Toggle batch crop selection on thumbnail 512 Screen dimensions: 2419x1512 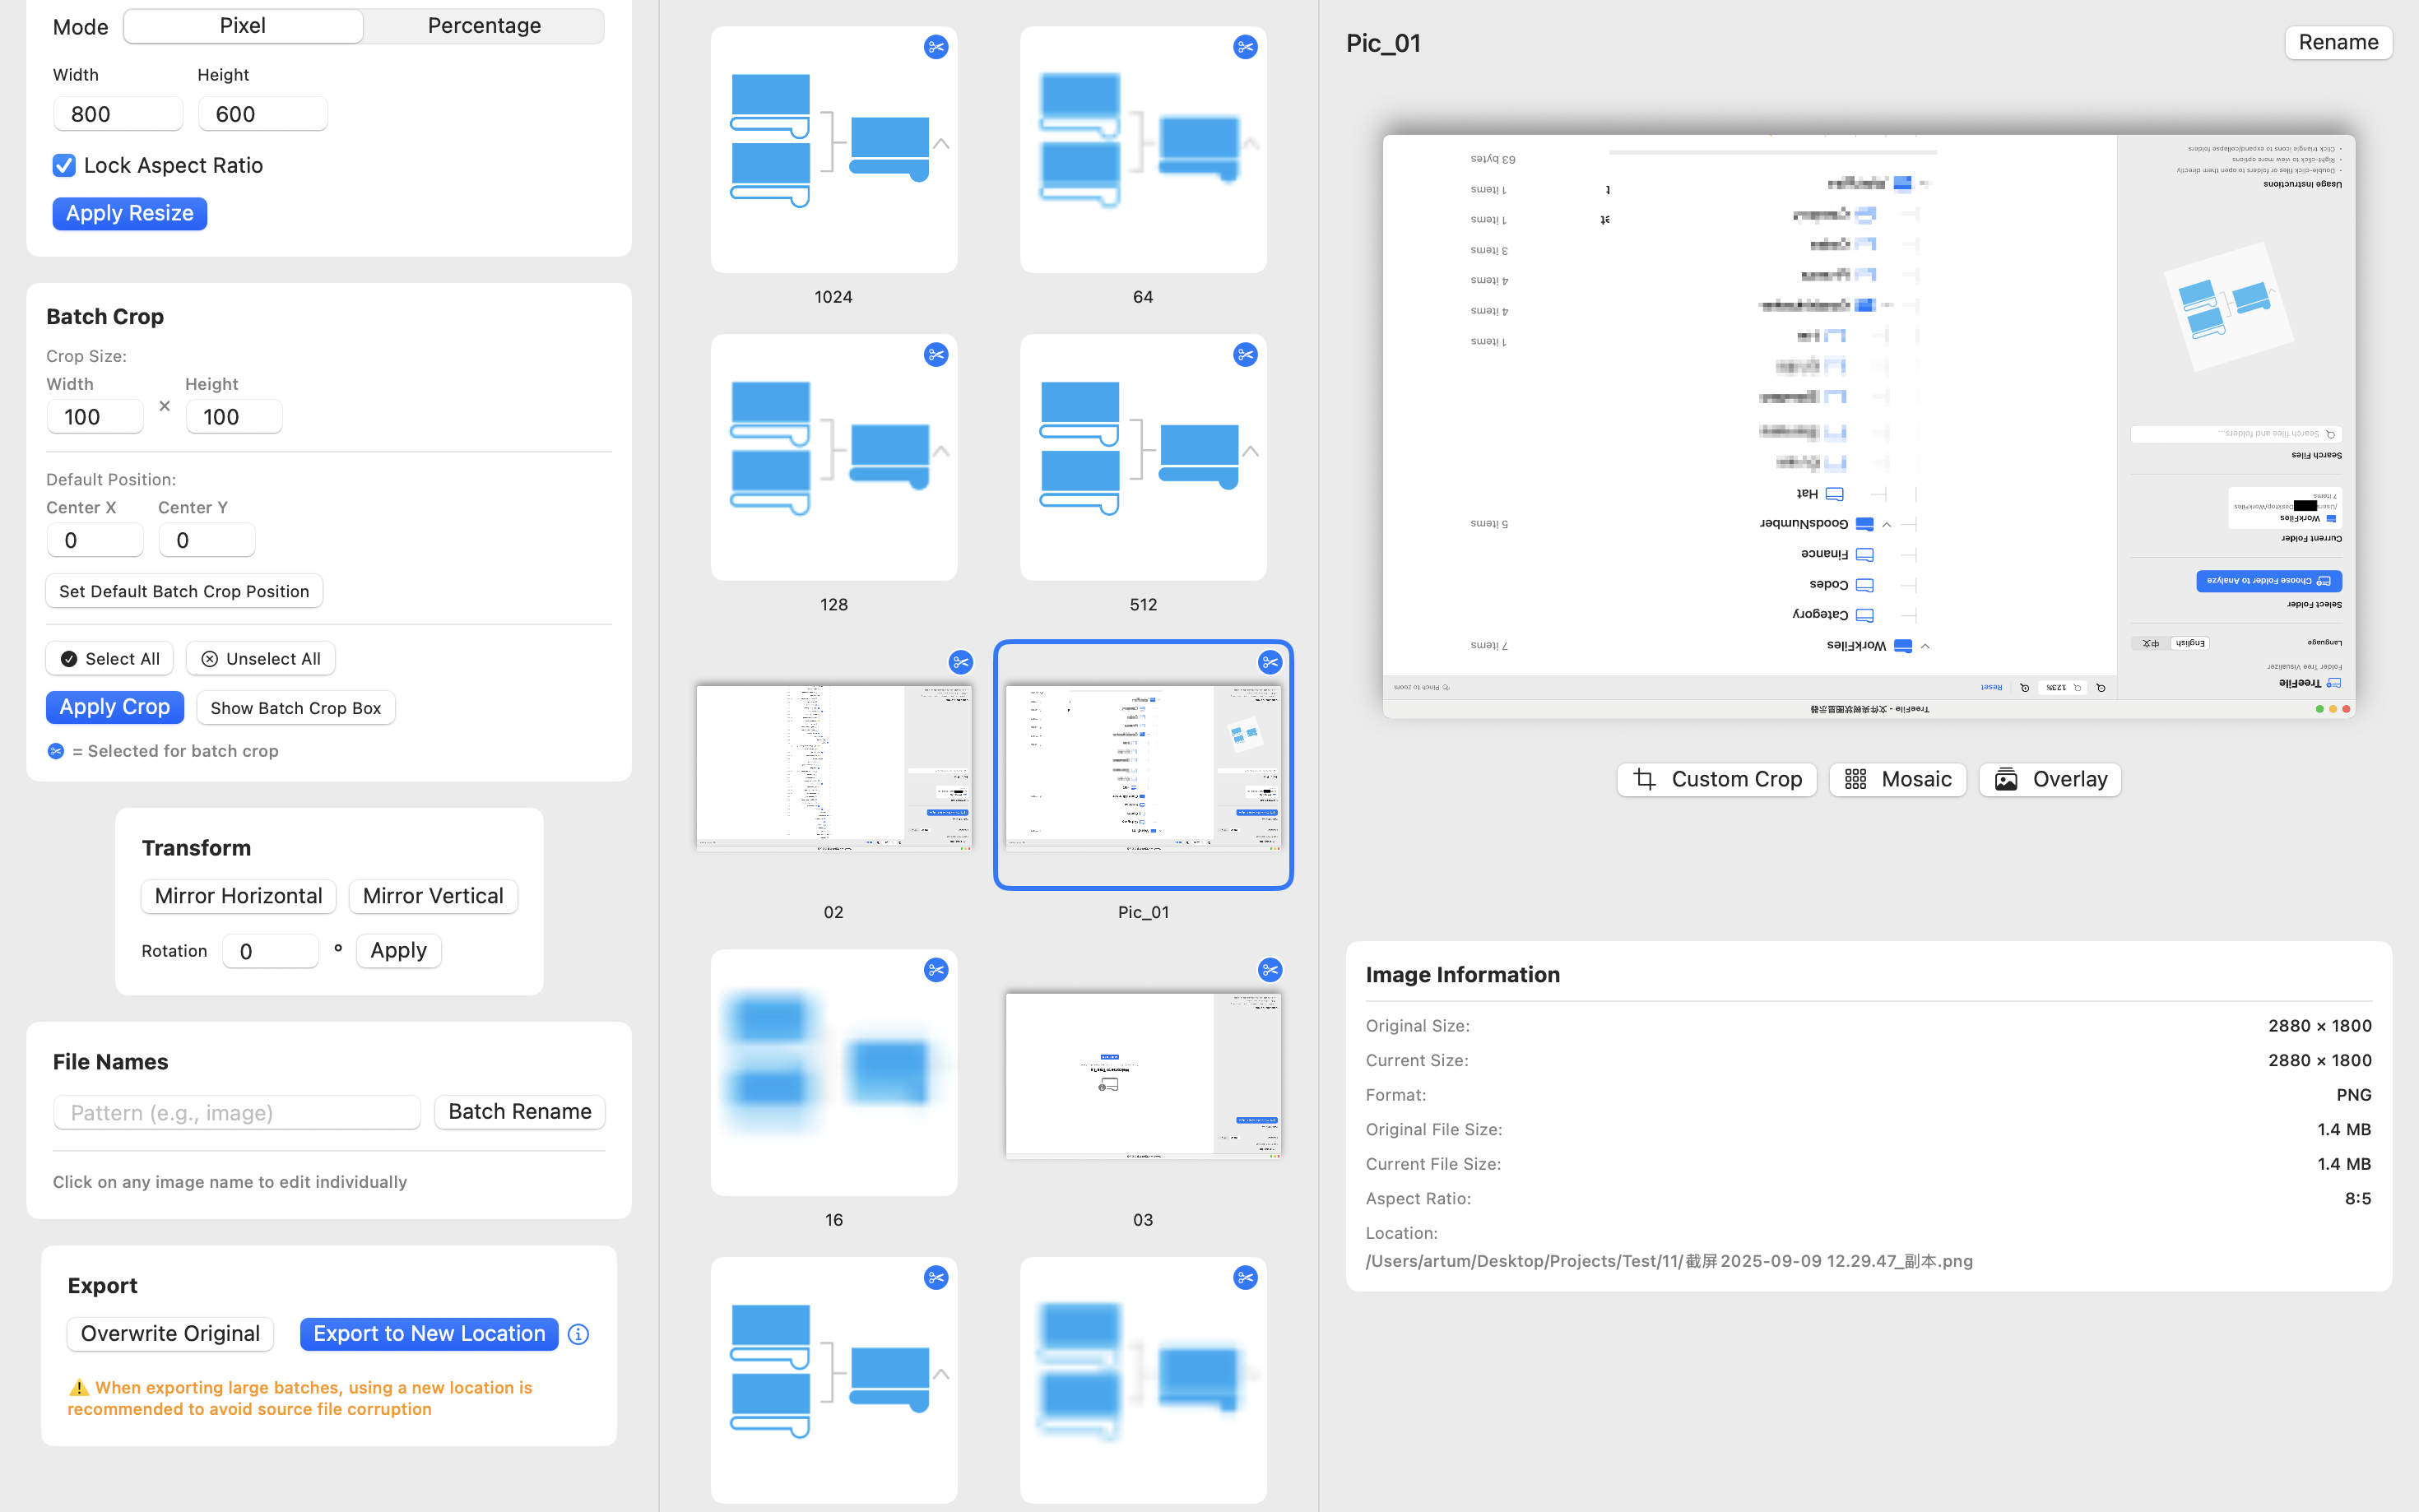(1244, 355)
